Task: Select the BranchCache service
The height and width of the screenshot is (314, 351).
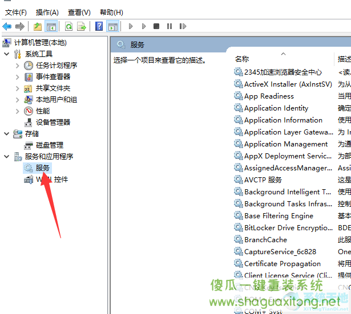Action: click(266, 240)
